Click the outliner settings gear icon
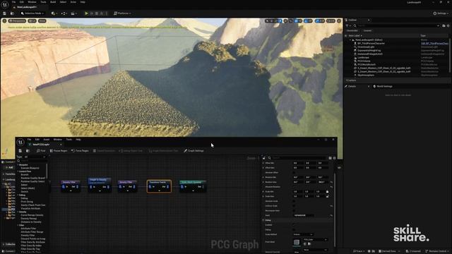Viewport: 452px width, 254px height. [x=448, y=25]
